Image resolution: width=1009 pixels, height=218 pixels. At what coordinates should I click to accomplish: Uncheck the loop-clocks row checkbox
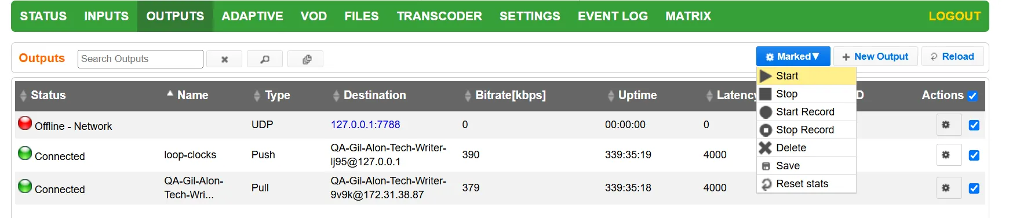974,155
